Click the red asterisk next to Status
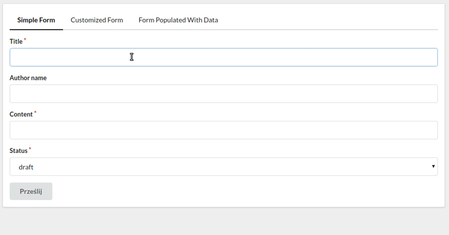The height and width of the screenshot is (235, 449). click(x=30, y=148)
